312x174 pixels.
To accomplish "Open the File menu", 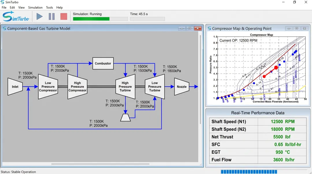I will point(4,8).
